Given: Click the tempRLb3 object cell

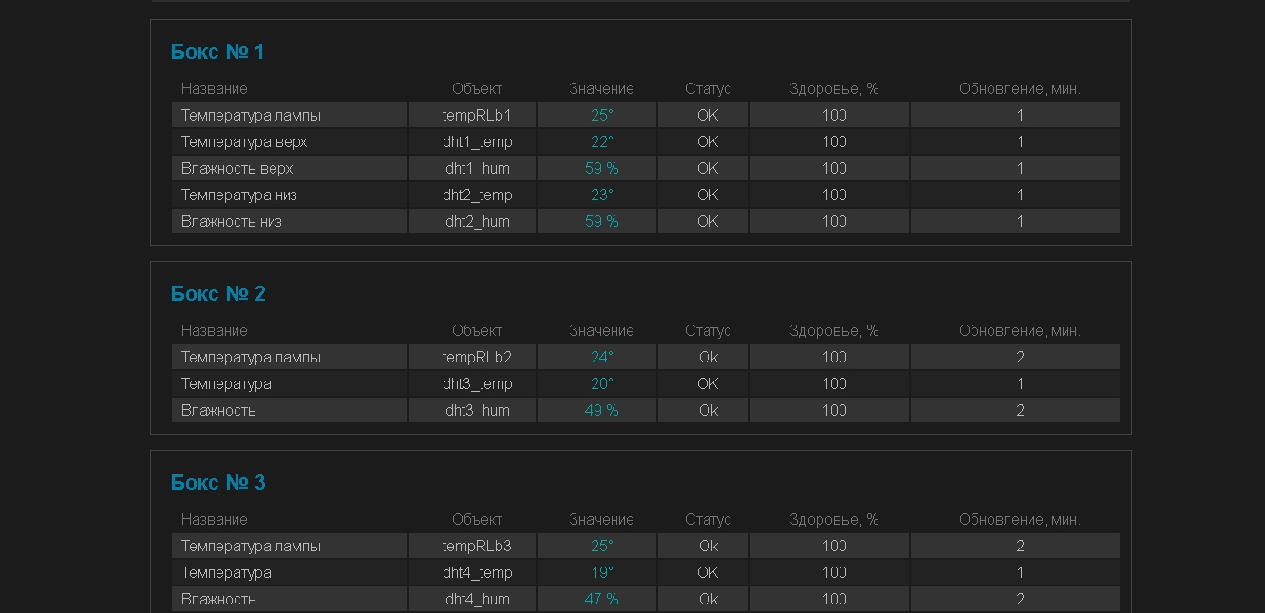Looking at the screenshot, I should click(x=477, y=547).
